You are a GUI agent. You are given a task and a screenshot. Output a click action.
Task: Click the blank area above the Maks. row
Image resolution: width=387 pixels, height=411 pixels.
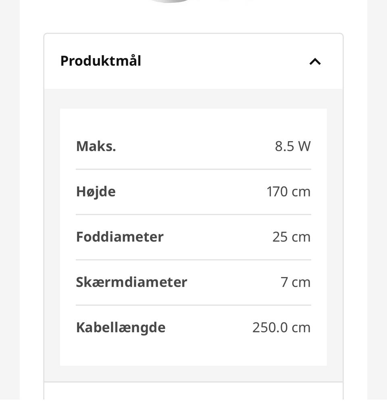193,123
